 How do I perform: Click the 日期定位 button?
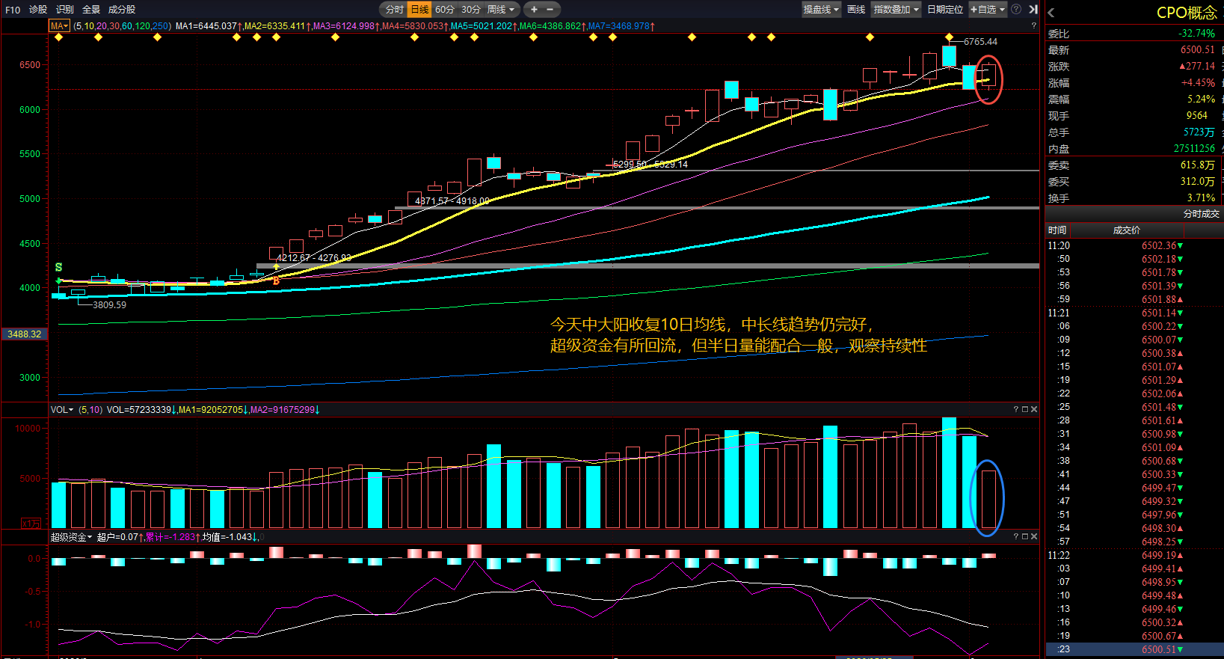945,9
